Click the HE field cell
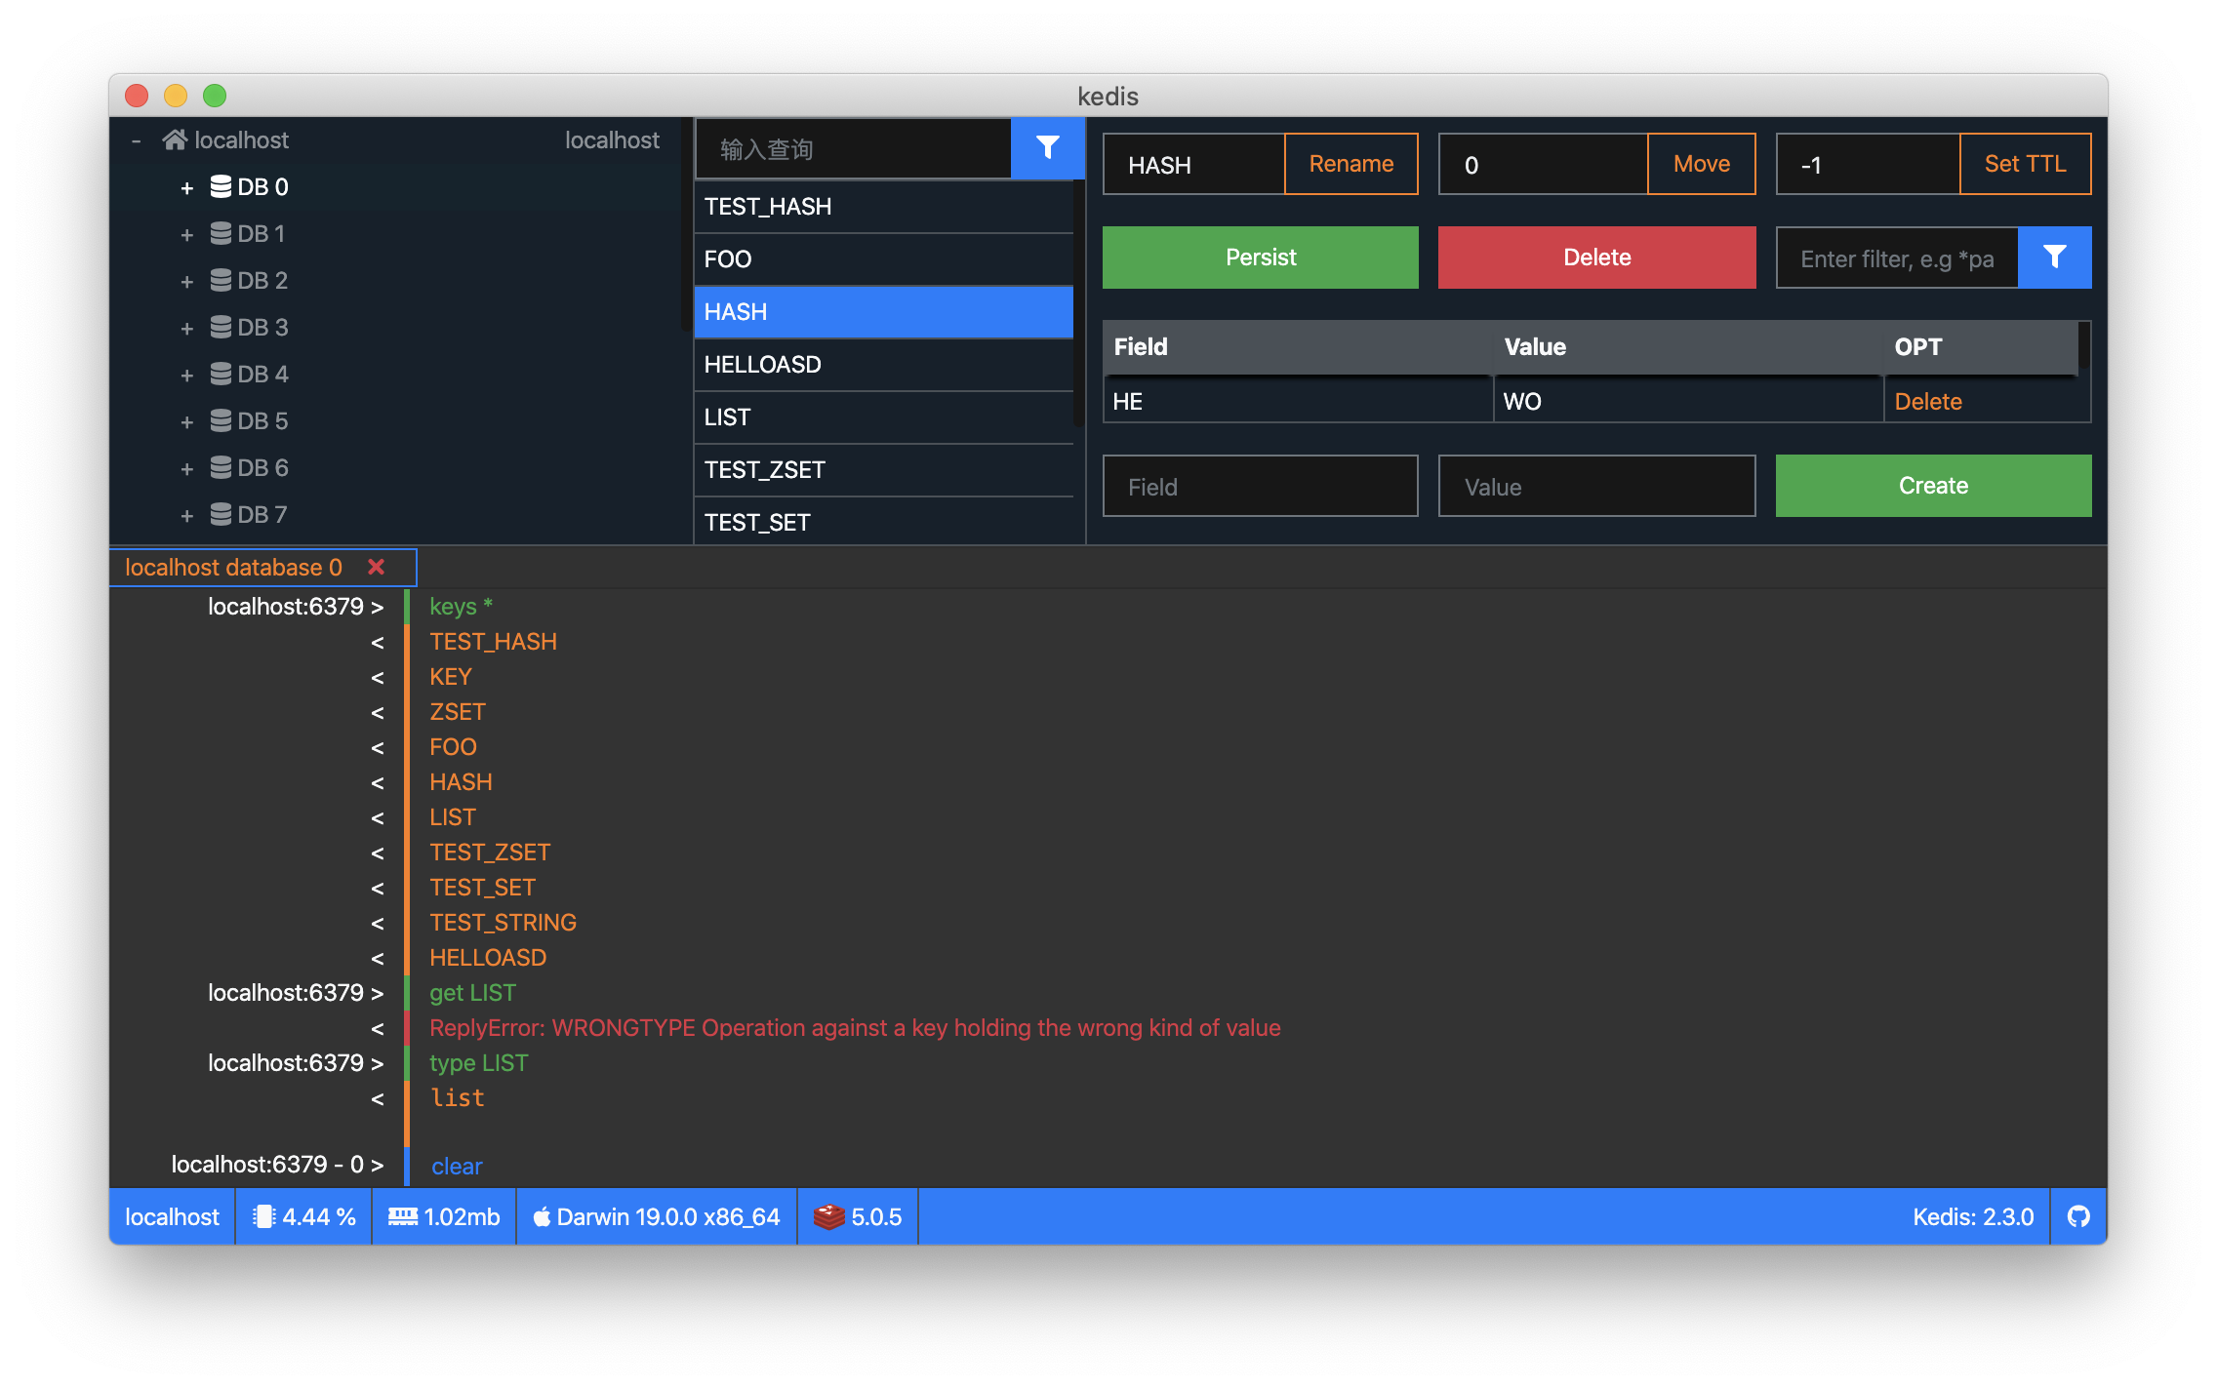The width and height of the screenshot is (2217, 1389). click(x=1298, y=402)
